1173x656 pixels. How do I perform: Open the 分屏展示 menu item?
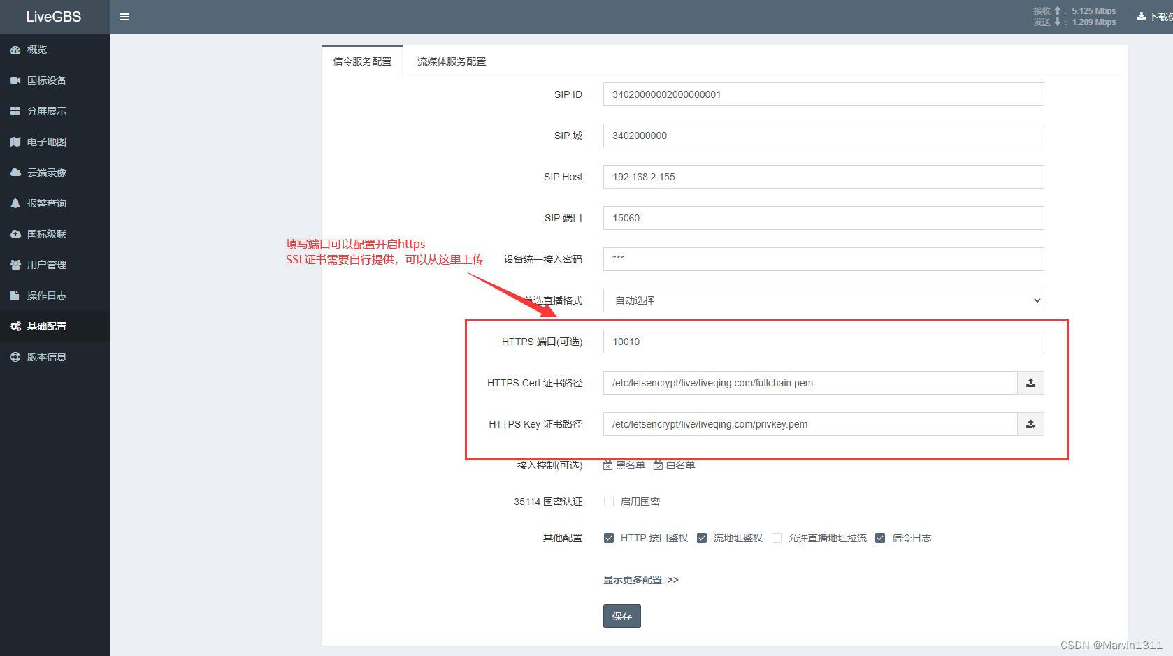click(55, 111)
